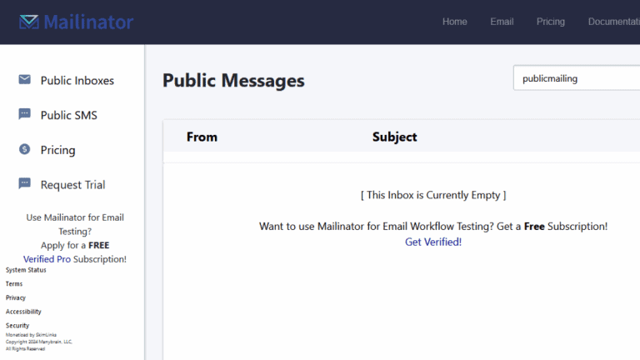Focus the inbox field containing 'publicmailing'

(x=575, y=78)
